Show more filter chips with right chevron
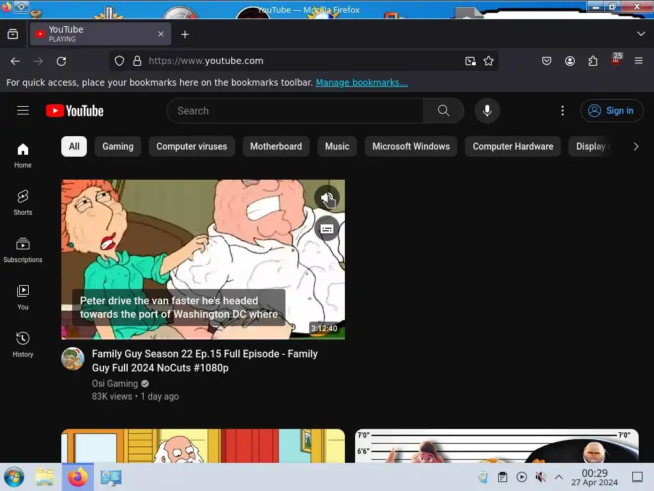 click(x=635, y=146)
